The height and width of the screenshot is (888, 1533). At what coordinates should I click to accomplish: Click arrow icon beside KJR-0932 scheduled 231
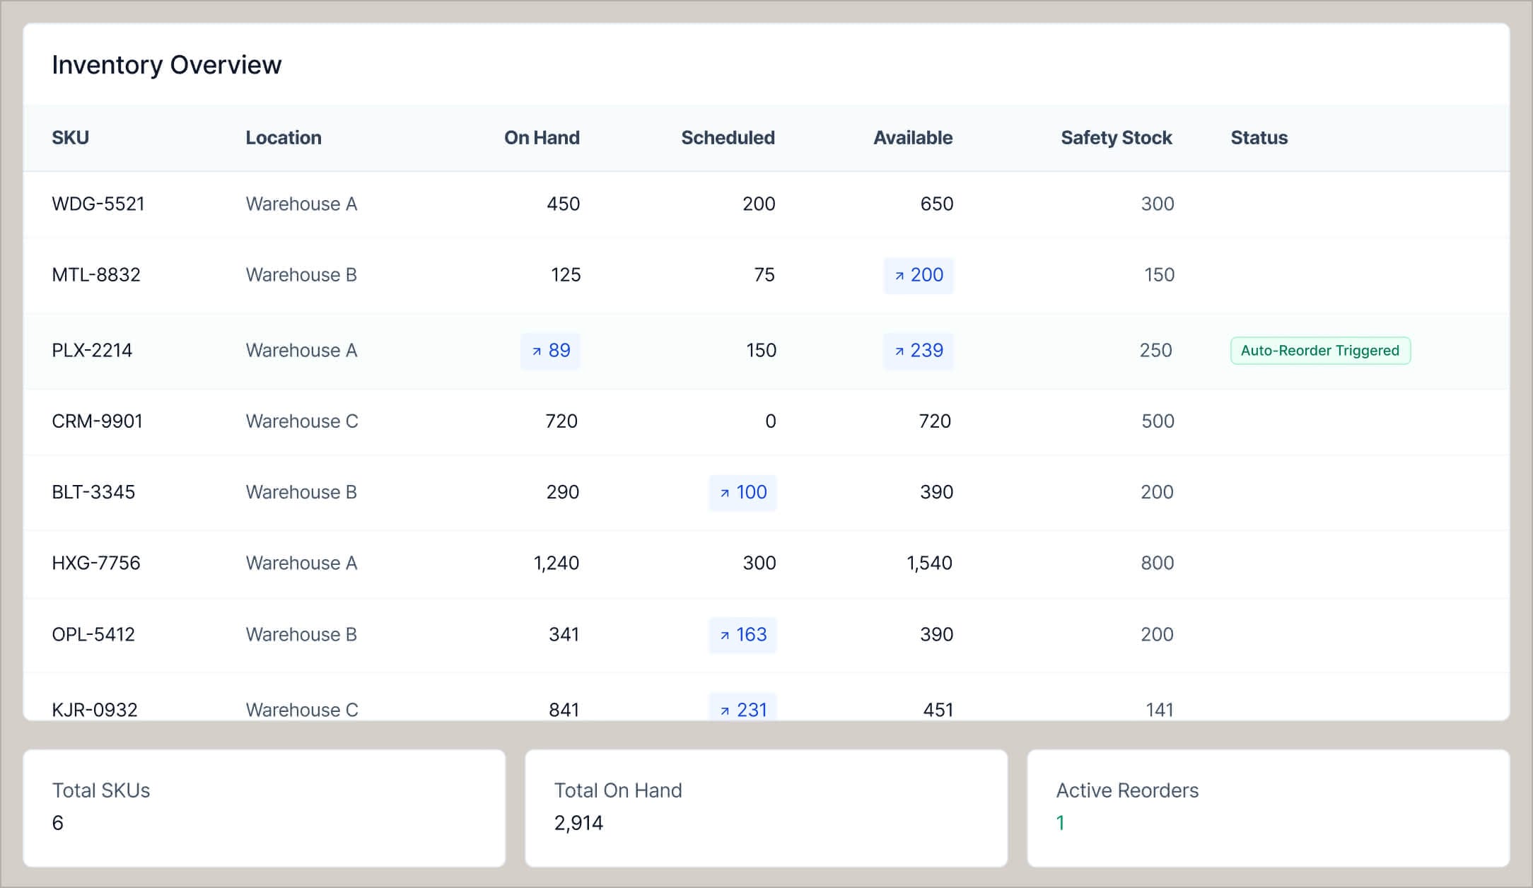(x=725, y=711)
